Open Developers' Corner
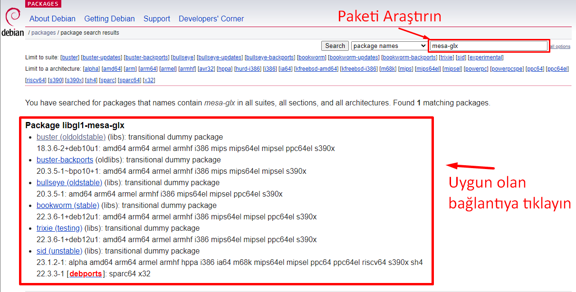Screen dimensions: 576x292 [211, 19]
